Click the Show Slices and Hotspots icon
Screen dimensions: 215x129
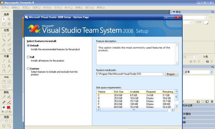coord(9,87)
